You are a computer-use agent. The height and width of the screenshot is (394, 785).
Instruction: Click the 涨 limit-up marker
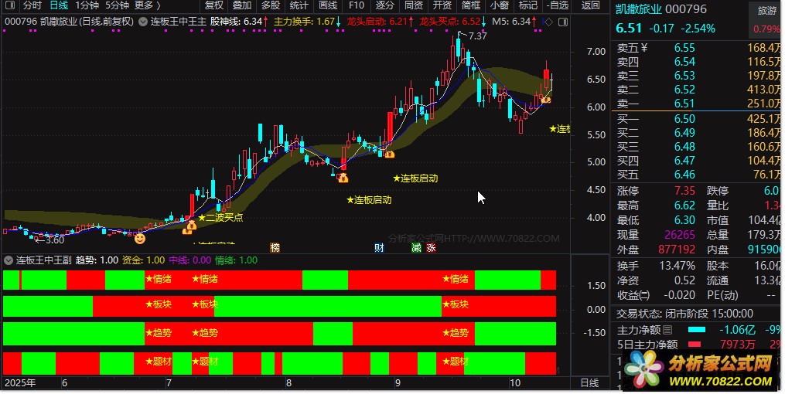point(431,247)
